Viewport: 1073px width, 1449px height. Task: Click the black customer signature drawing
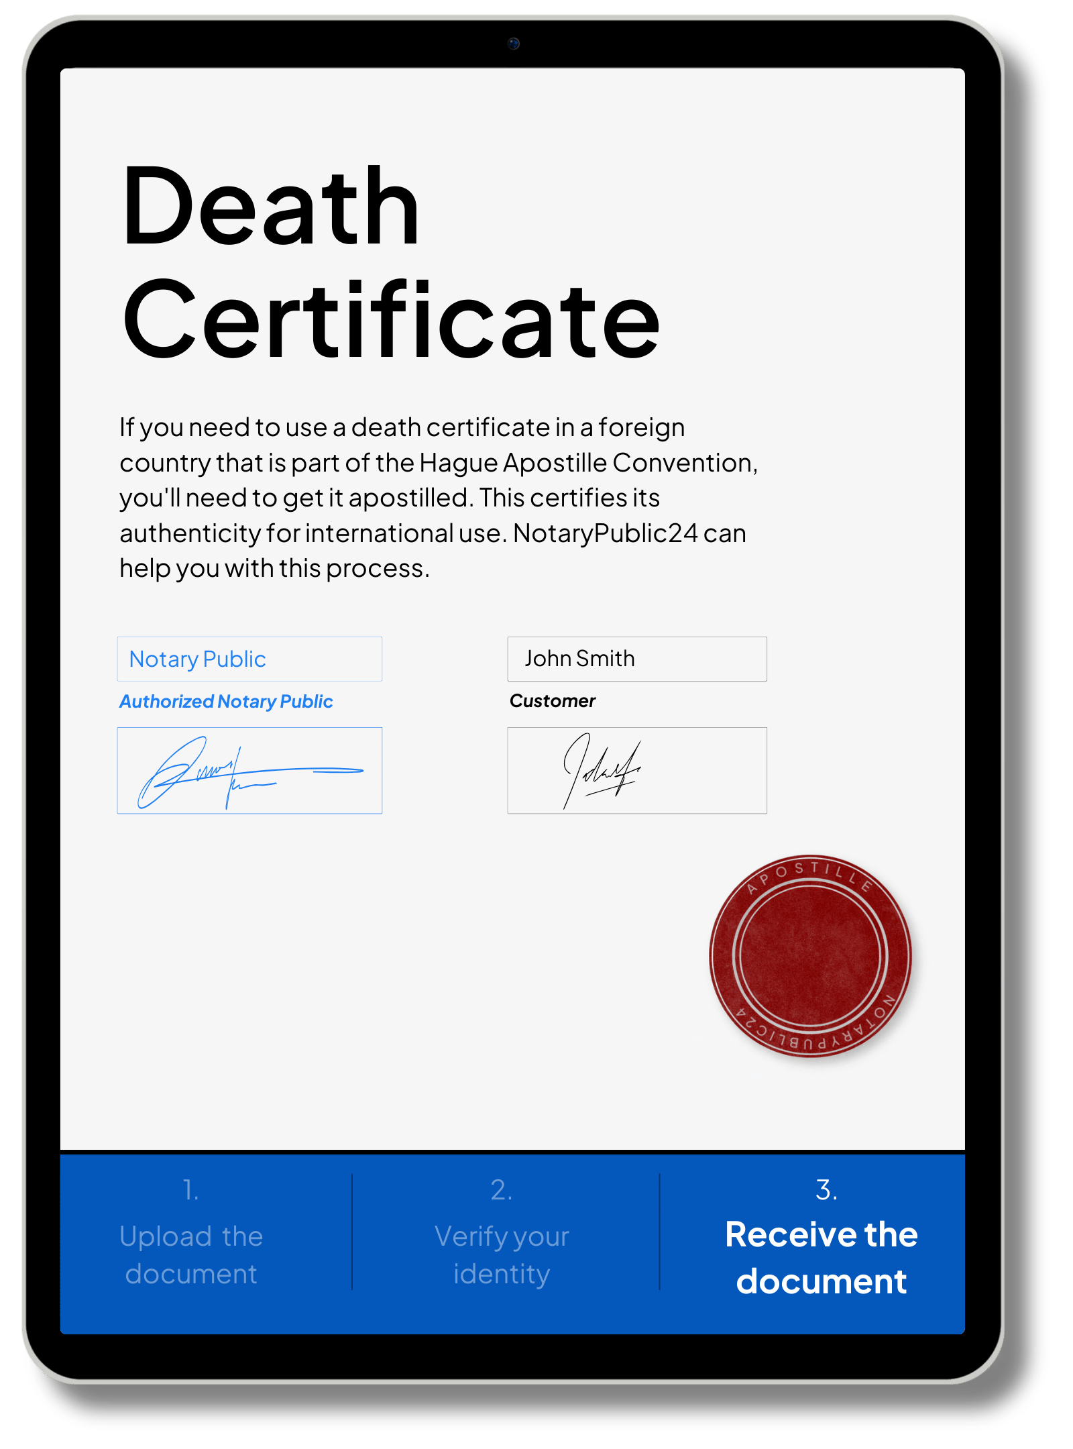(x=602, y=771)
